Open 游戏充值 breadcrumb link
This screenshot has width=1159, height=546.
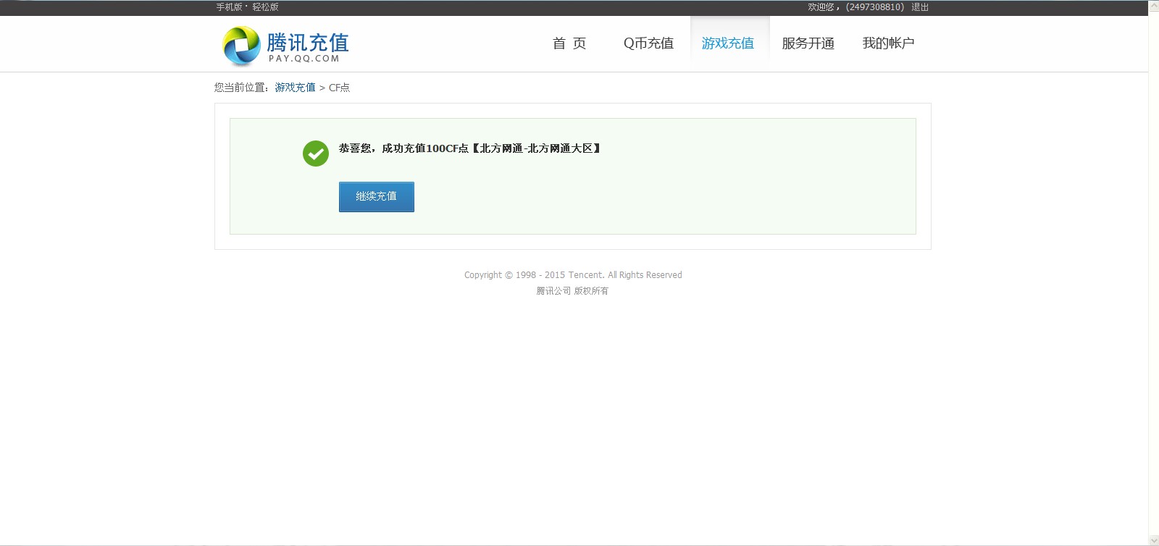point(295,88)
